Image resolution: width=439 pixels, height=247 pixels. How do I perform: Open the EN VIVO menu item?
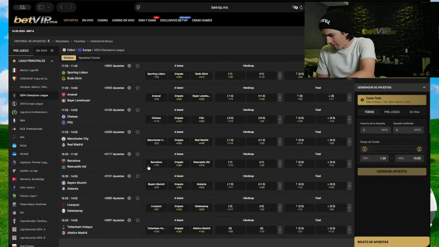tap(87, 20)
